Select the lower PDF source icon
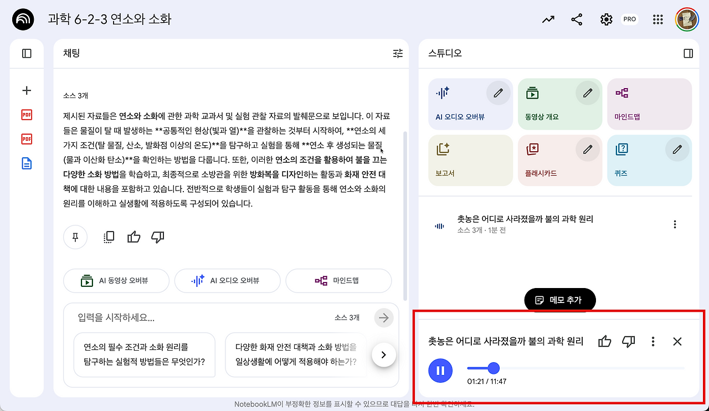This screenshot has width=709, height=411. [x=27, y=138]
